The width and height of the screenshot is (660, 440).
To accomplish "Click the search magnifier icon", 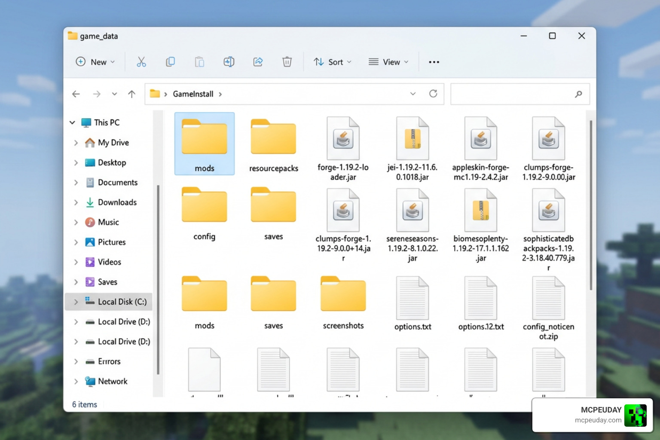I will [578, 94].
